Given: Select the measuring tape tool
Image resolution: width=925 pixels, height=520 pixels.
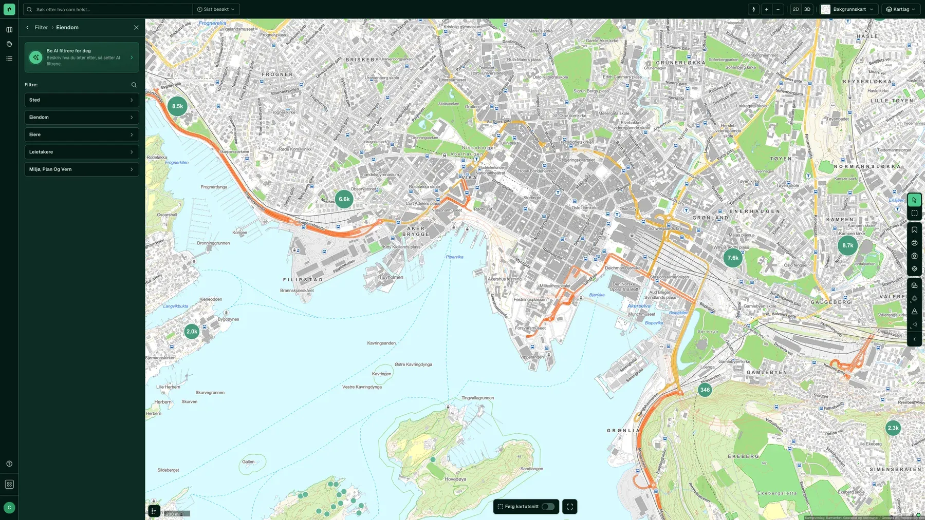Looking at the screenshot, I should [914, 285].
